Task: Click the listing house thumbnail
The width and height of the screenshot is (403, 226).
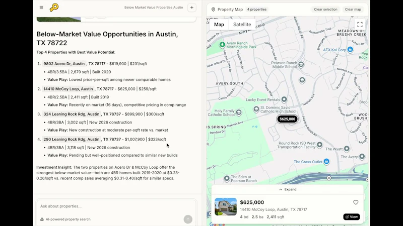Action: [226, 206]
